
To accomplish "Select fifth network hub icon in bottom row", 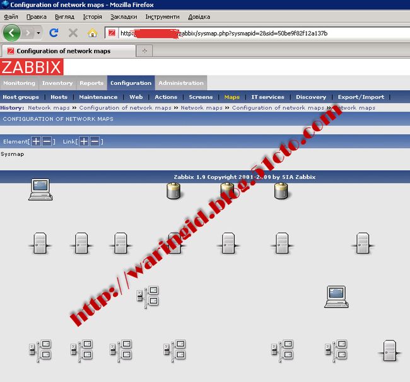I will [x=282, y=350].
